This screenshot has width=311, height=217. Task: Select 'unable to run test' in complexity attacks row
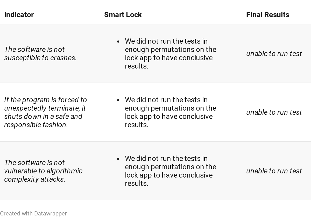(274, 171)
